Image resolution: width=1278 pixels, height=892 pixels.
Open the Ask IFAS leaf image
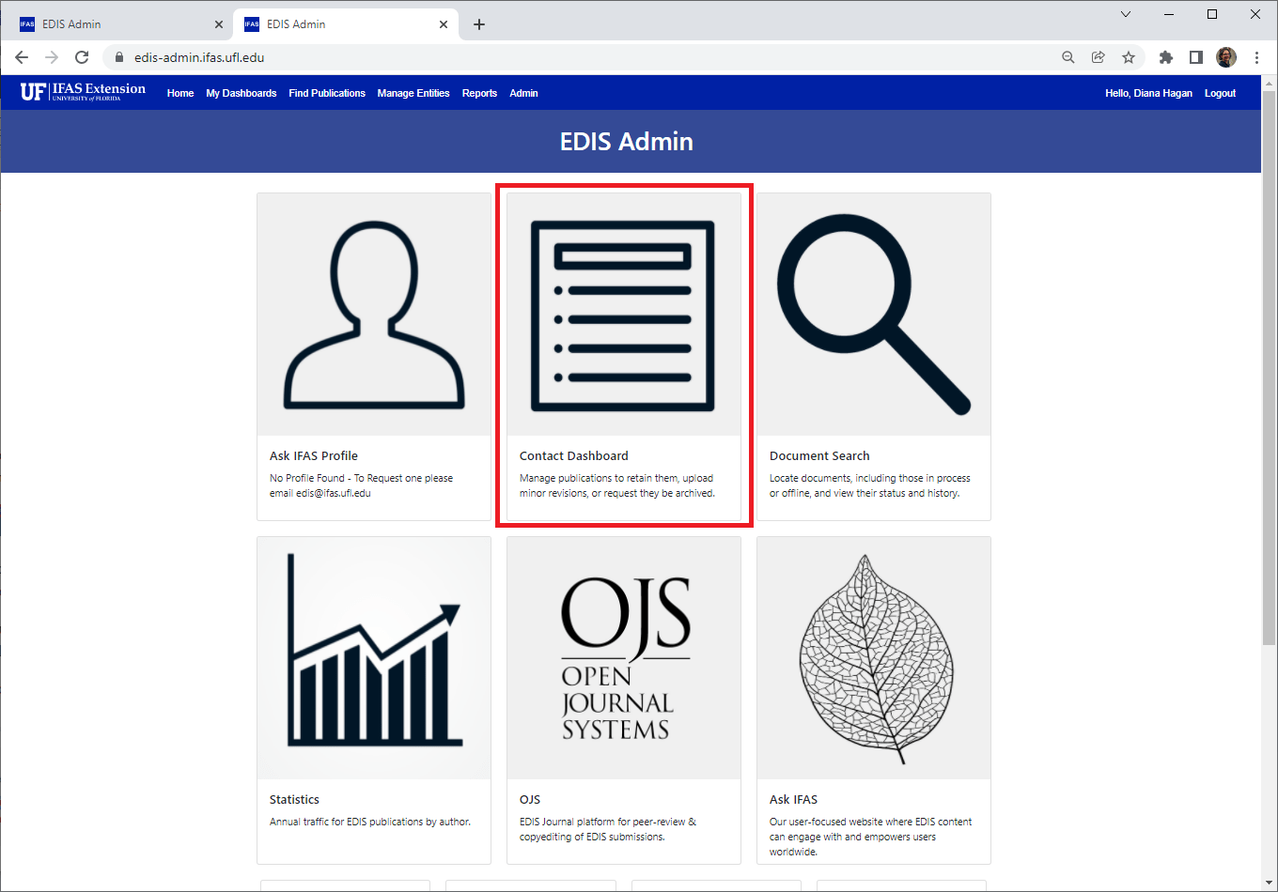click(873, 657)
